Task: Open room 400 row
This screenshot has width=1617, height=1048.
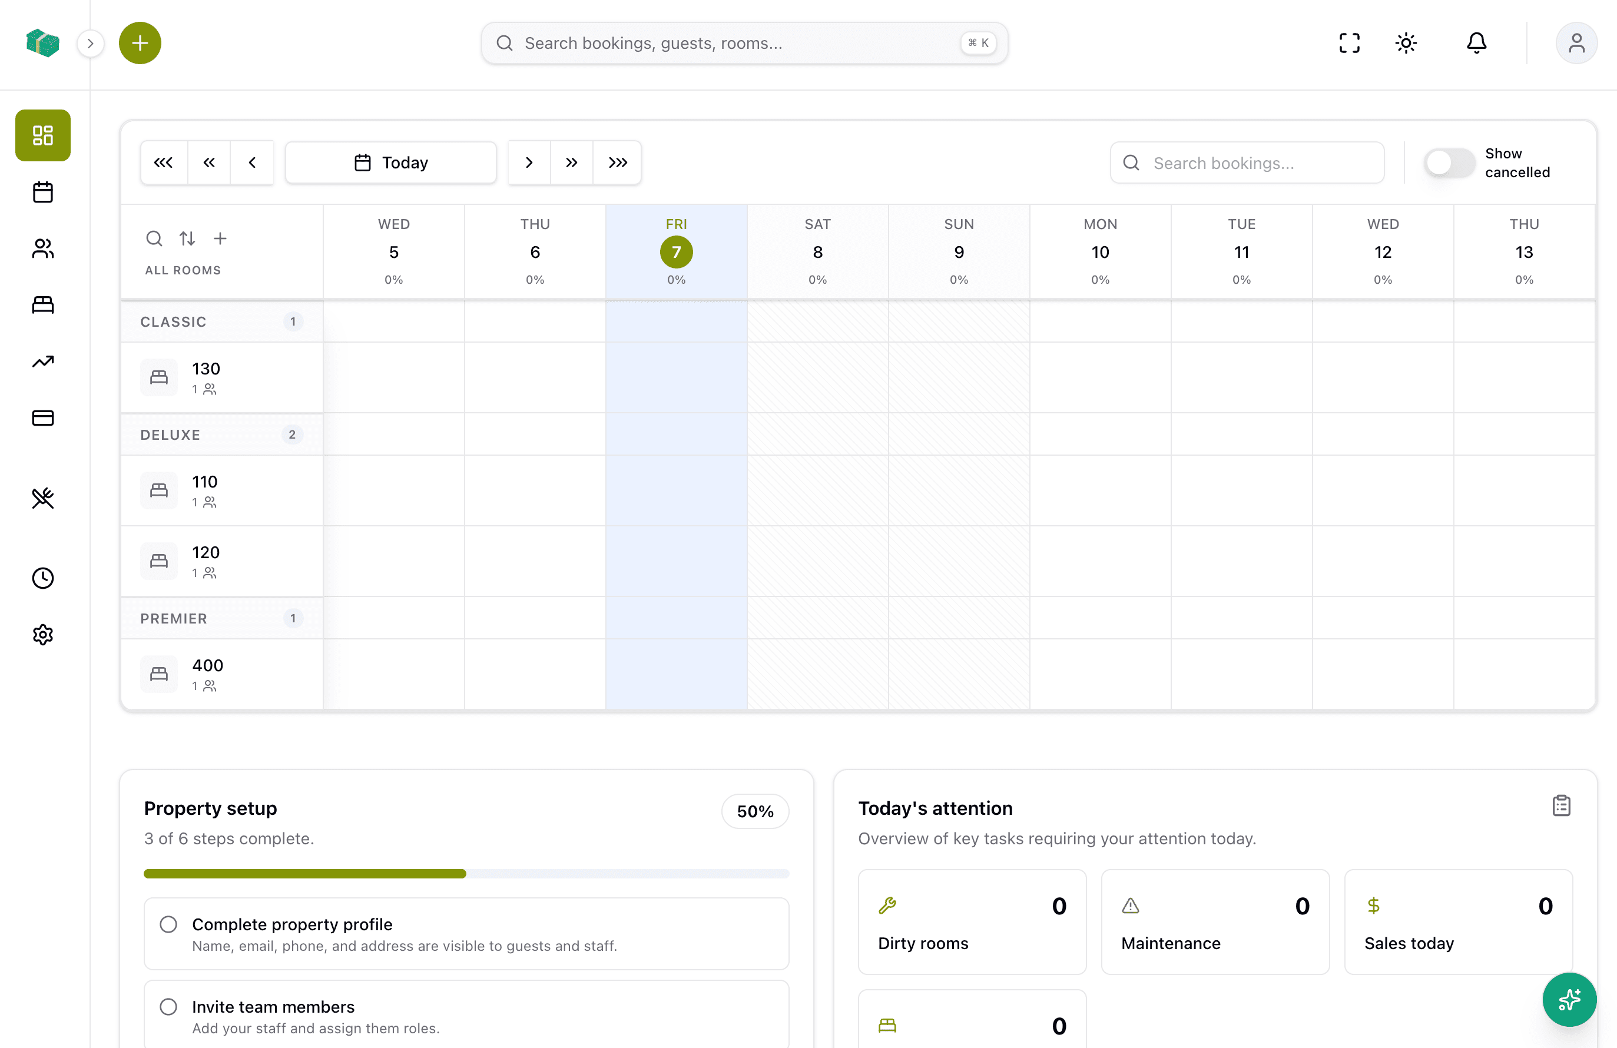Action: [222, 674]
